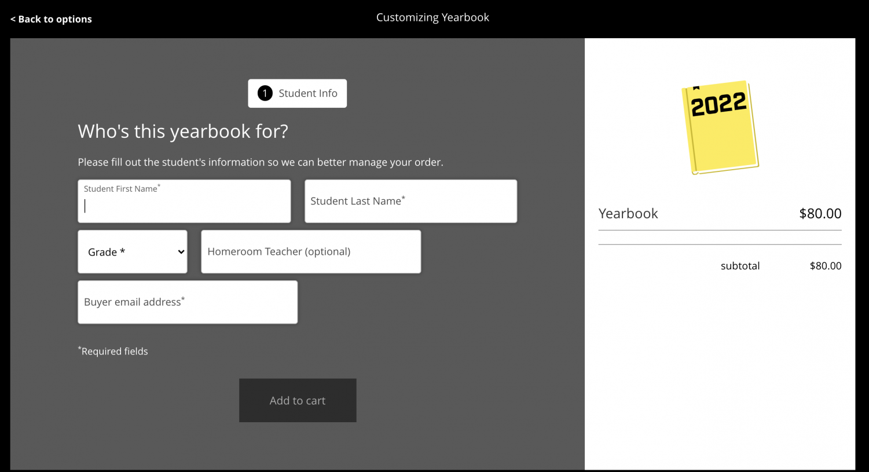This screenshot has width=869, height=472.
Task: Click the Homeroom Teacher optional field
Action: coord(311,252)
